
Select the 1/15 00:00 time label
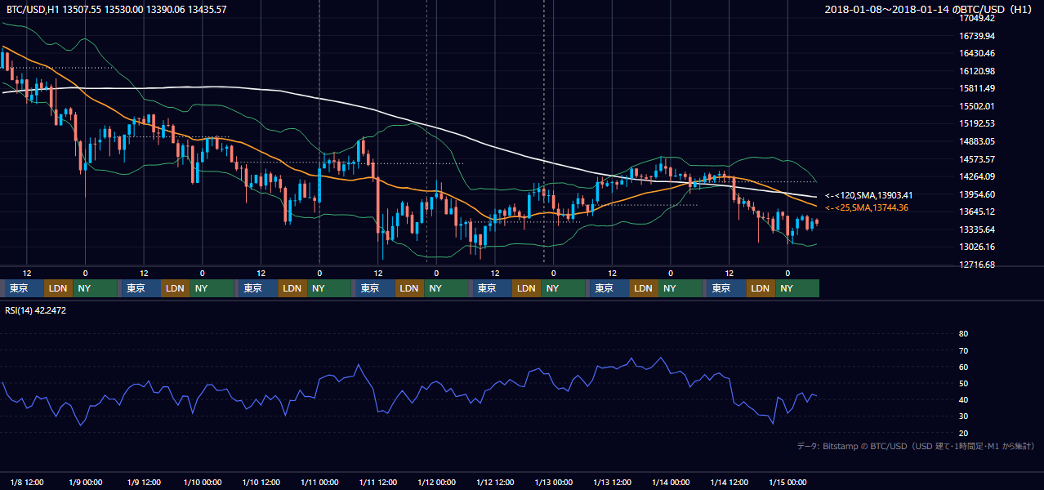(787, 481)
